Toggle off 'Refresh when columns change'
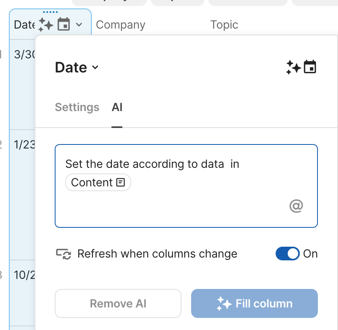 (287, 254)
